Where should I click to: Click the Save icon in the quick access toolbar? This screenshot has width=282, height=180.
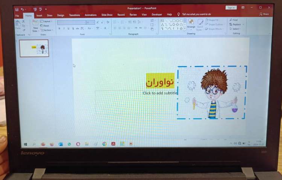[17, 9]
